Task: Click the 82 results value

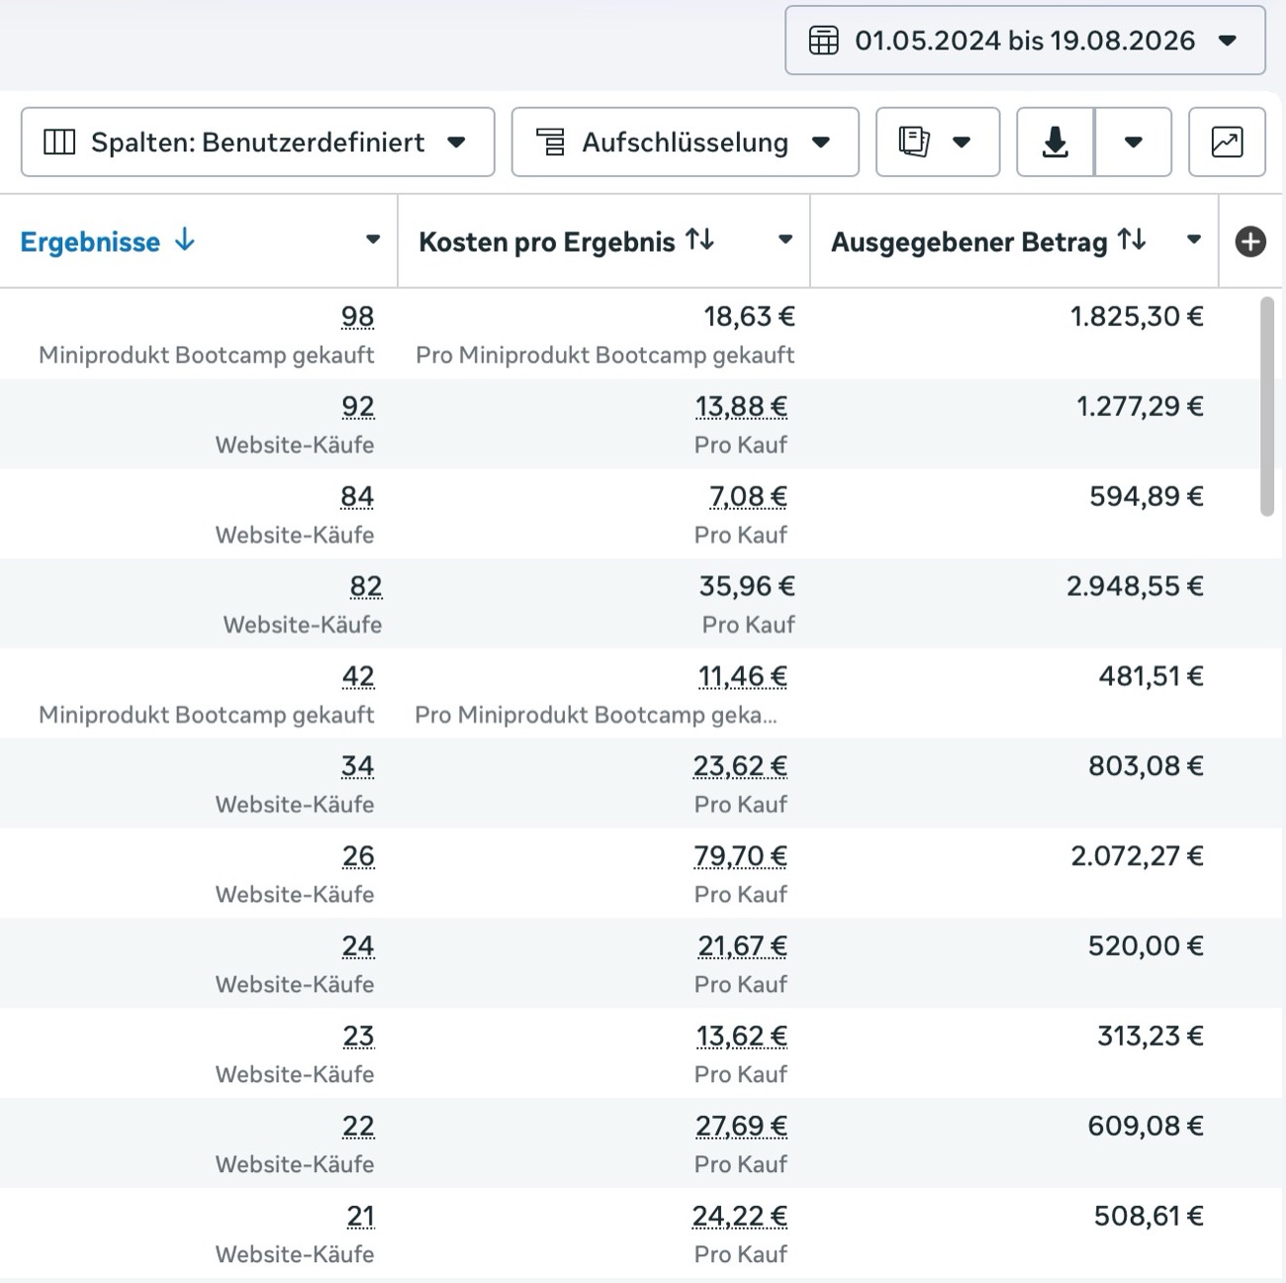Action: [365, 587]
